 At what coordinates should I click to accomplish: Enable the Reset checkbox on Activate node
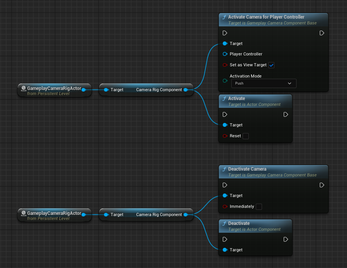pos(246,136)
